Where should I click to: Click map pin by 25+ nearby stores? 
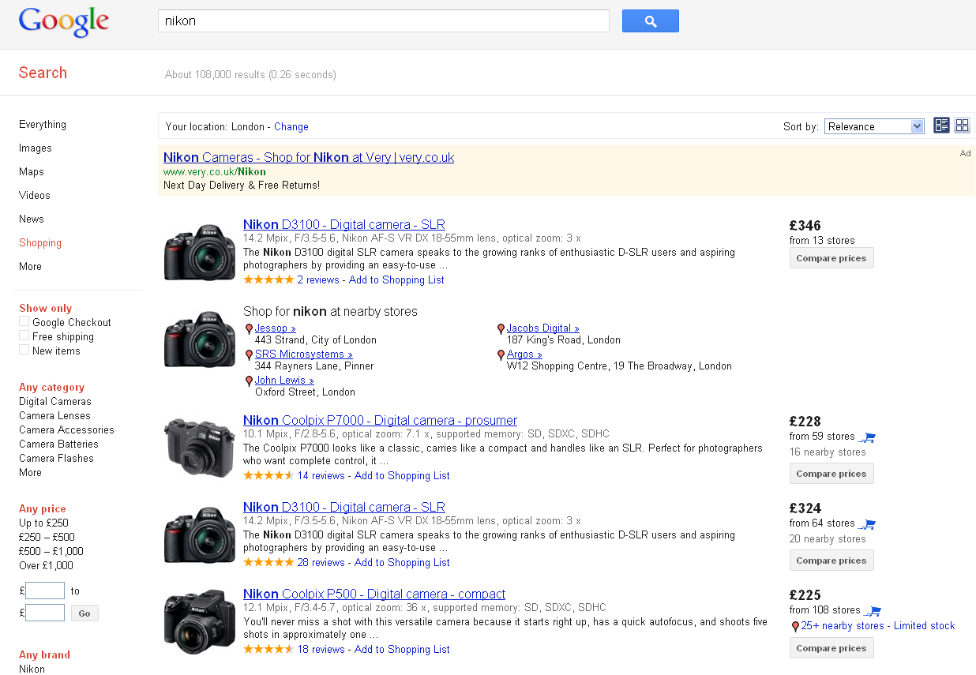click(795, 627)
